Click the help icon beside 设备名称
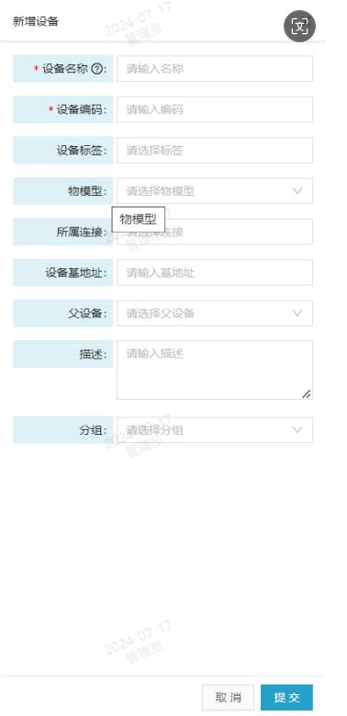Image resolution: width=347 pixels, height=716 pixels. point(96,69)
